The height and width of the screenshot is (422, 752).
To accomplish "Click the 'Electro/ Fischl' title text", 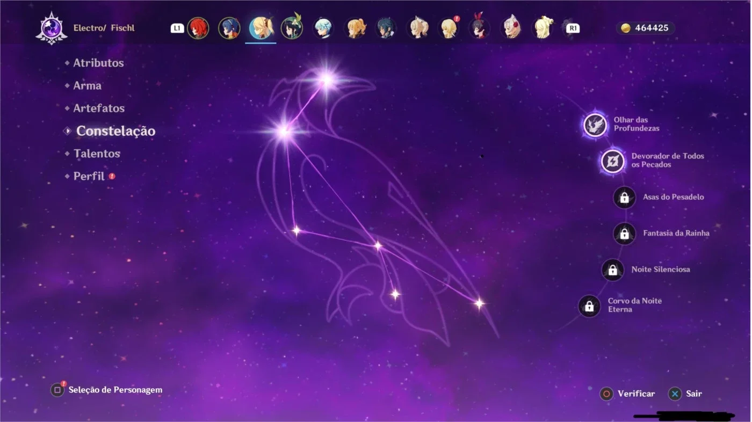I will [x=104, y=28].
